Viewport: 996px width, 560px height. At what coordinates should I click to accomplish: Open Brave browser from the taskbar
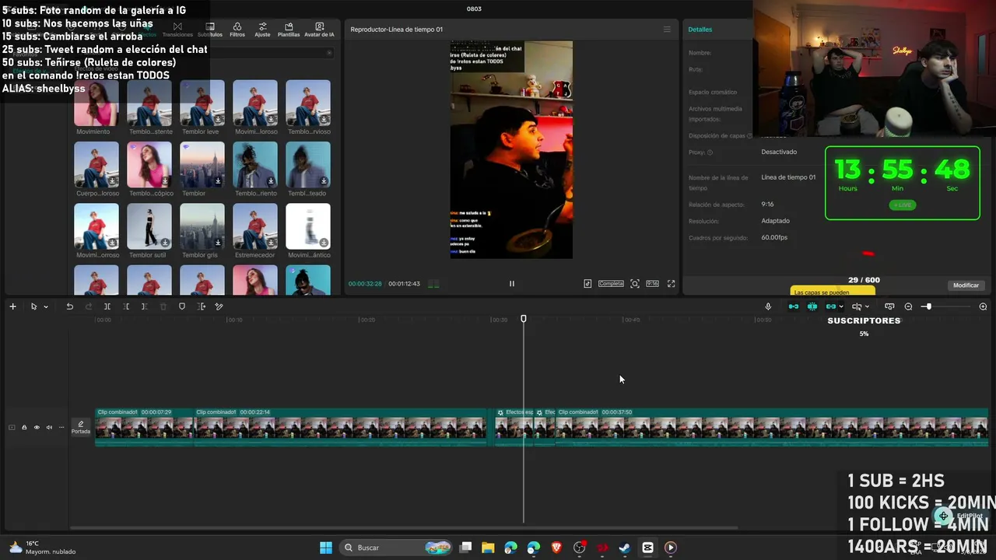point(556,548)
